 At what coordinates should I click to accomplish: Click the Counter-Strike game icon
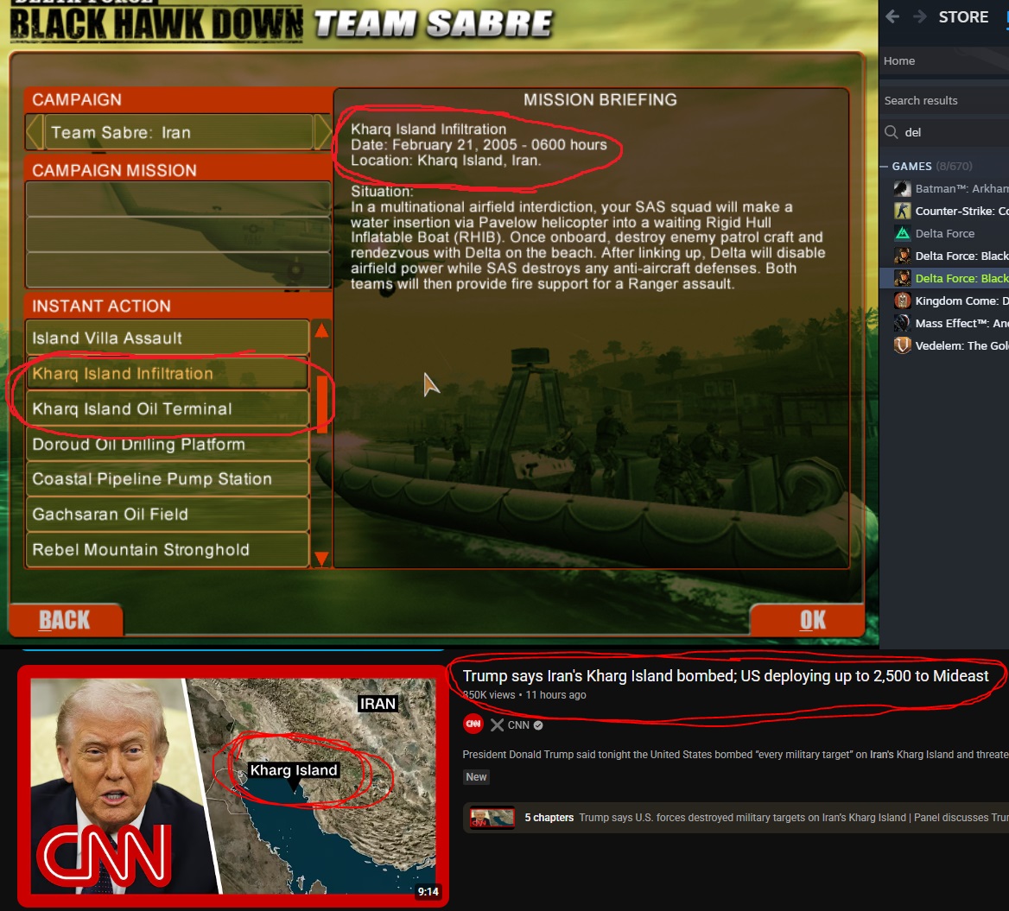(902, 211)
